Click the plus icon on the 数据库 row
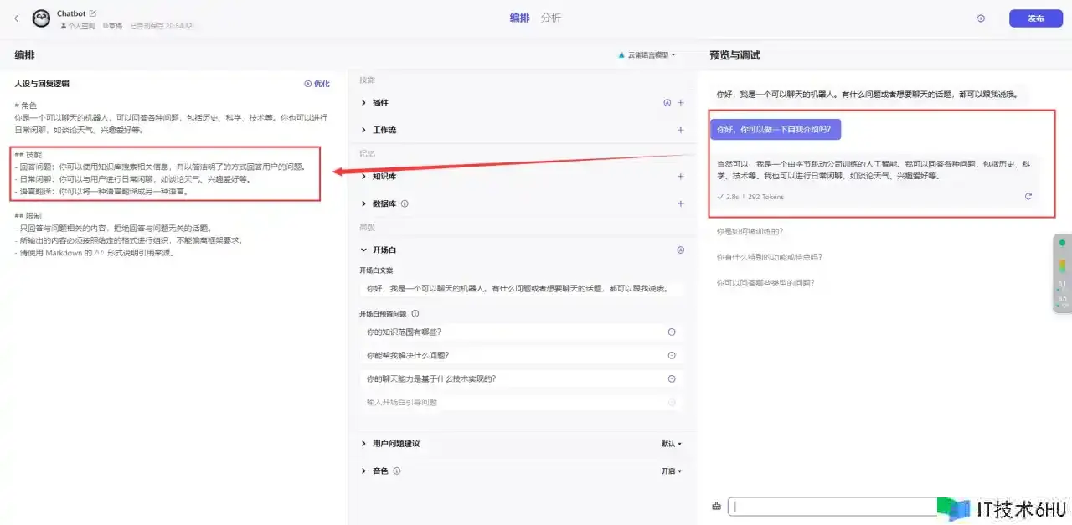The height and width of the screenshot is (525, 1072). pos(680,203)
